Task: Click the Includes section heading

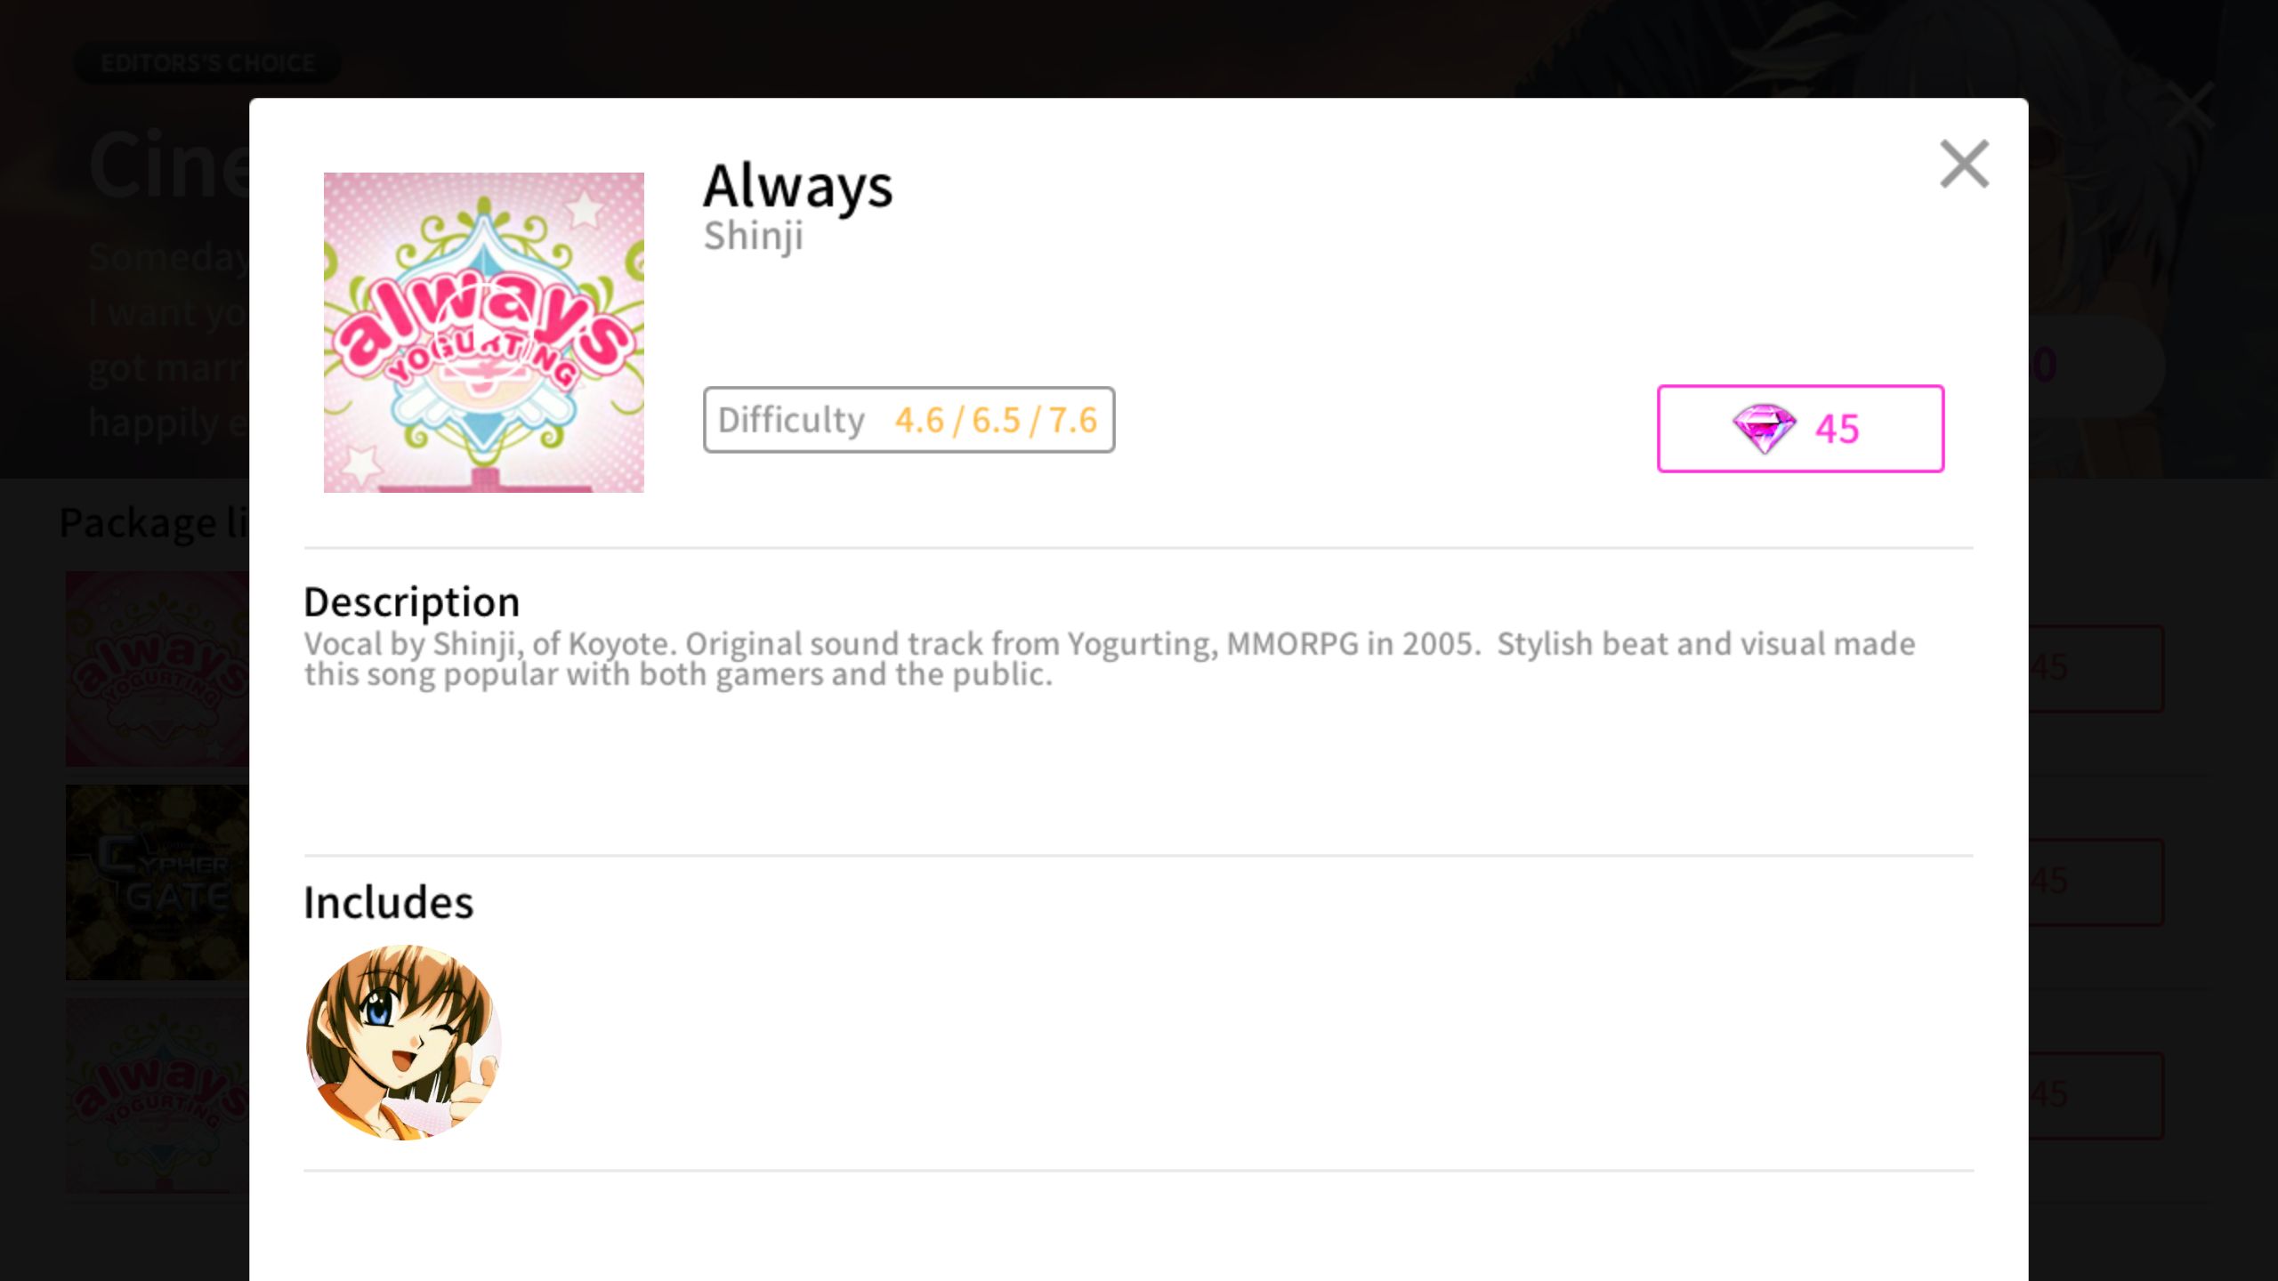Action: pos(389,903)
